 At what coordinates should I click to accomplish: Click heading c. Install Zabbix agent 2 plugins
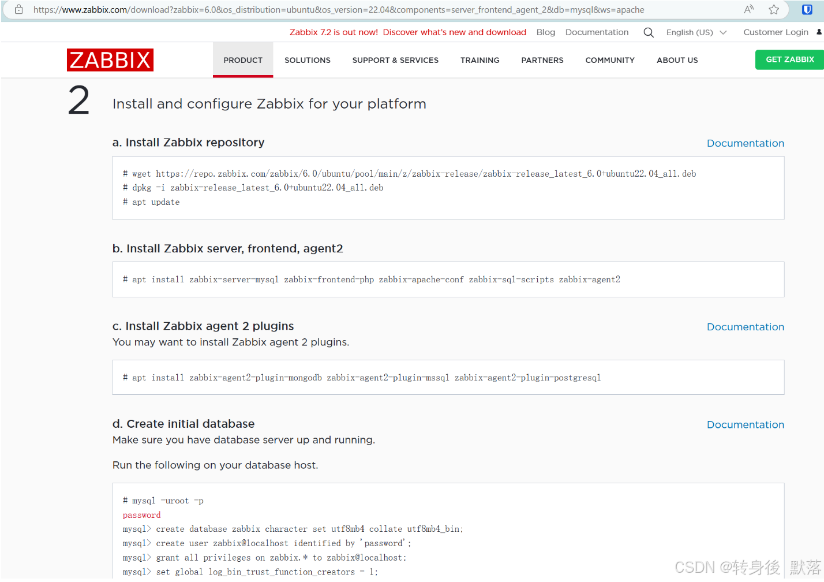203,326
